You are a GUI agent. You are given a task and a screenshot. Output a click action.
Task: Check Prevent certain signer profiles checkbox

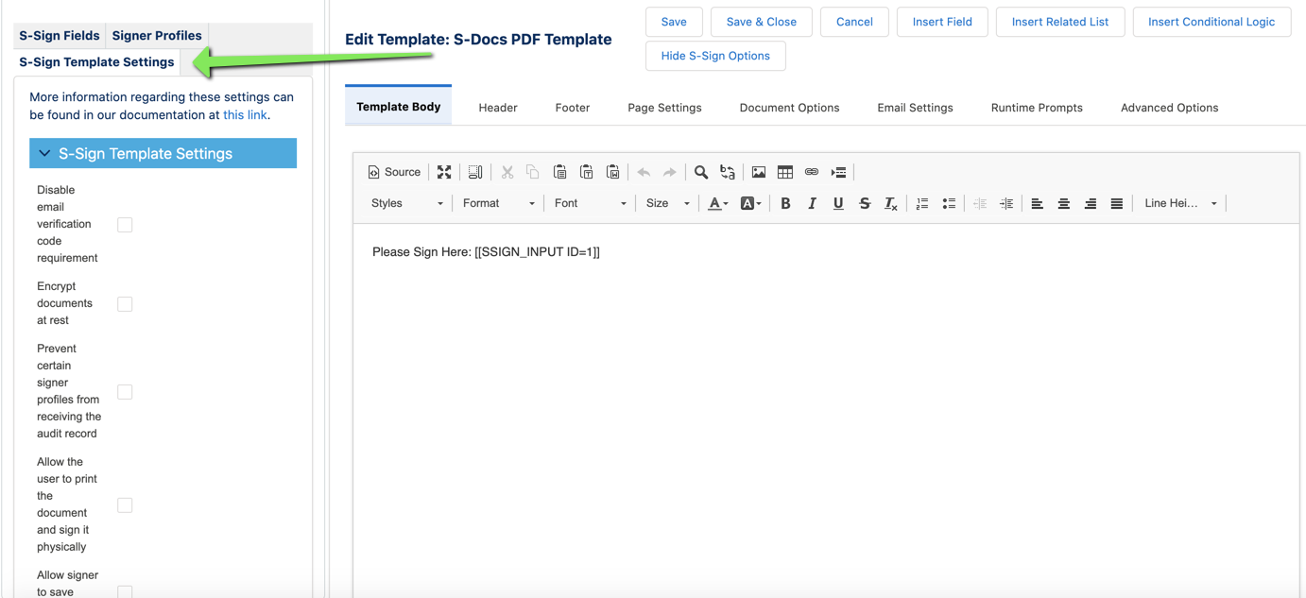click(125, 392)
